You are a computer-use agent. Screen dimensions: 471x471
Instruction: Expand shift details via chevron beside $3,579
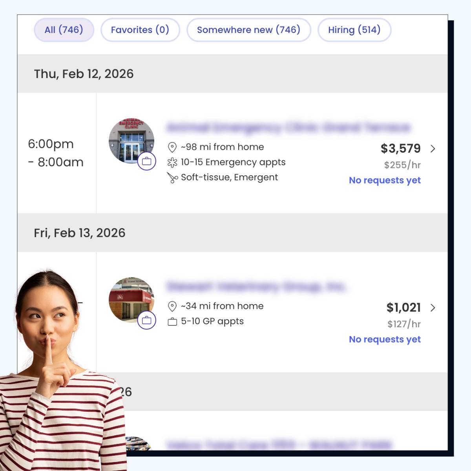[x=433, y=149]
